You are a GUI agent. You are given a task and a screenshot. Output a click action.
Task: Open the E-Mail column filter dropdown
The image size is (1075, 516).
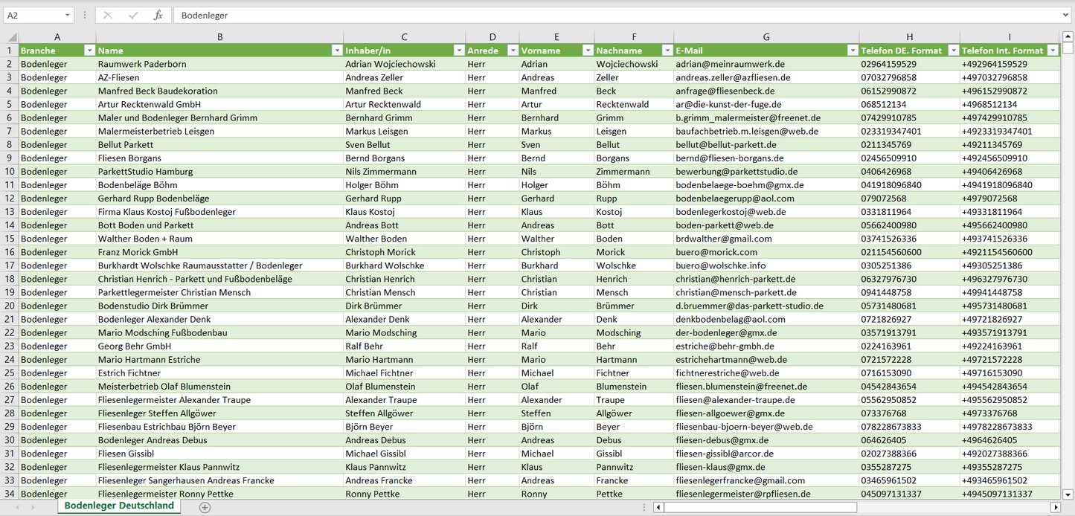pos(852,51)
